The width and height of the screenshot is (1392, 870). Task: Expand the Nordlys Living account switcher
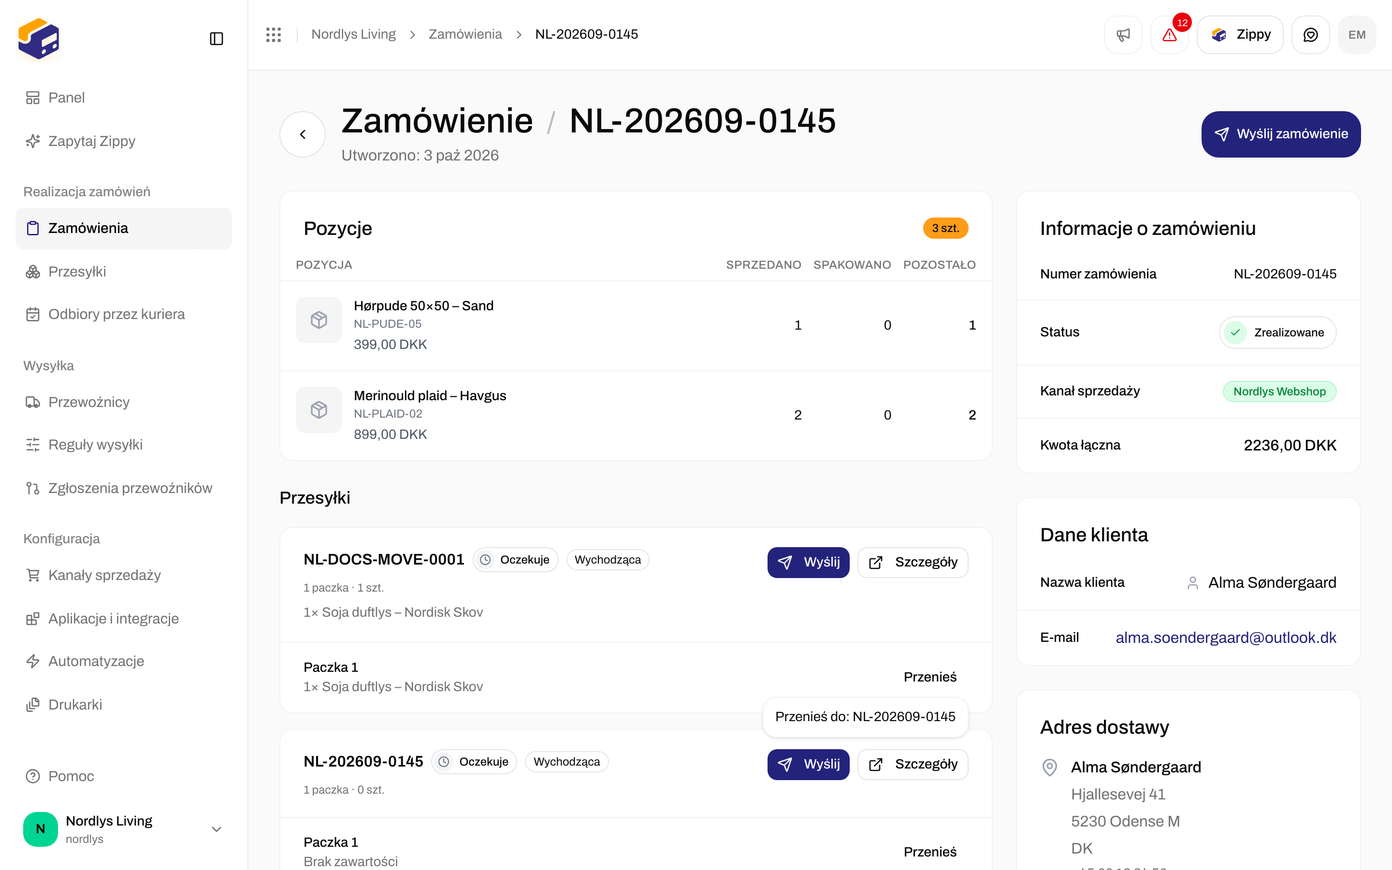[124, 829]
